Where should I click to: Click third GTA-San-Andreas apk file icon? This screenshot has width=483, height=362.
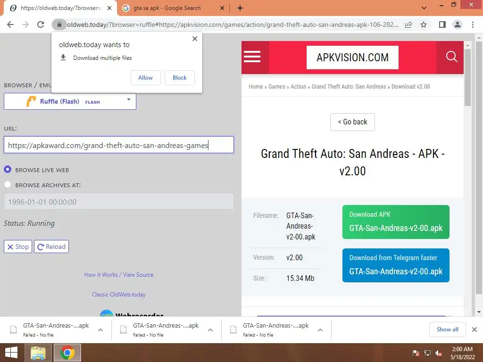point(233,329)
